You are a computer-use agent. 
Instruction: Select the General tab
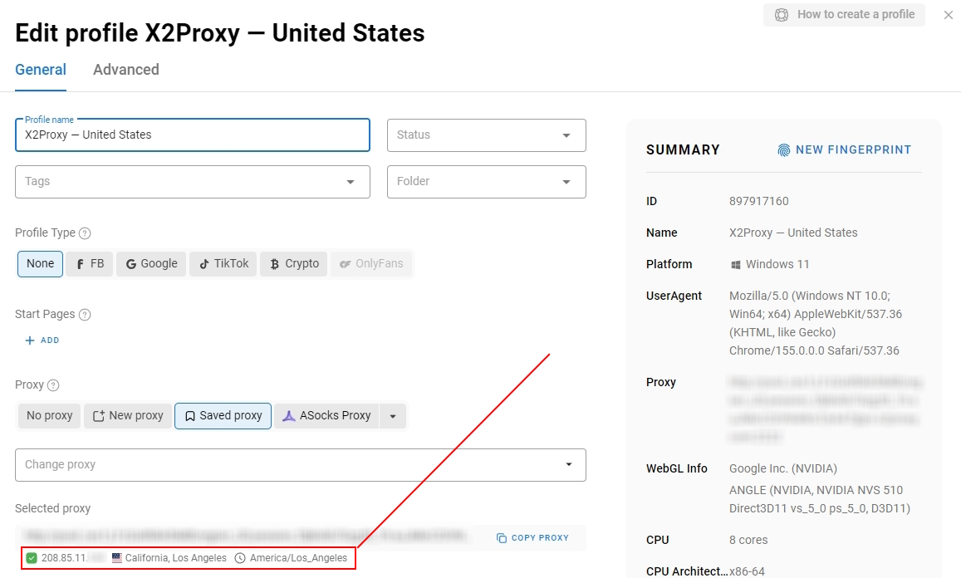click(41, 70)
